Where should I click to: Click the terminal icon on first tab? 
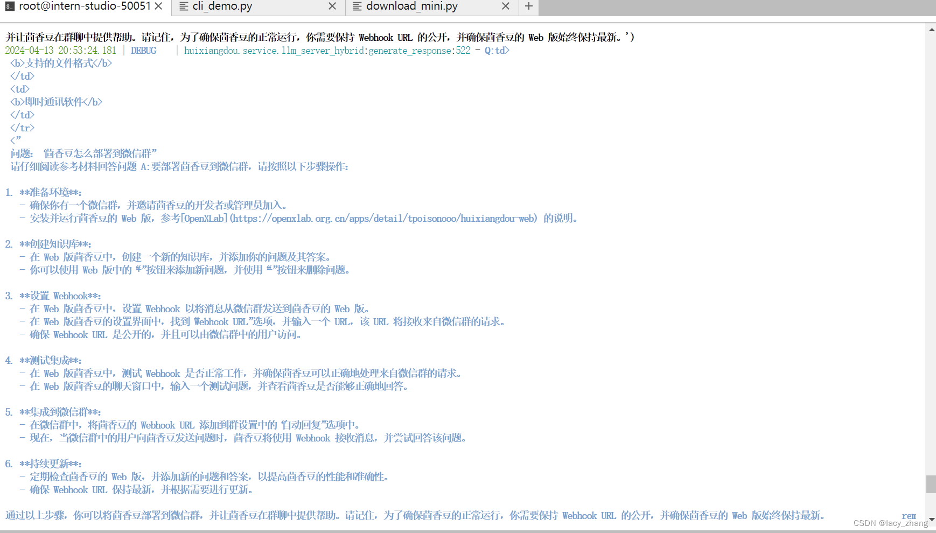(x=10, y=6)
